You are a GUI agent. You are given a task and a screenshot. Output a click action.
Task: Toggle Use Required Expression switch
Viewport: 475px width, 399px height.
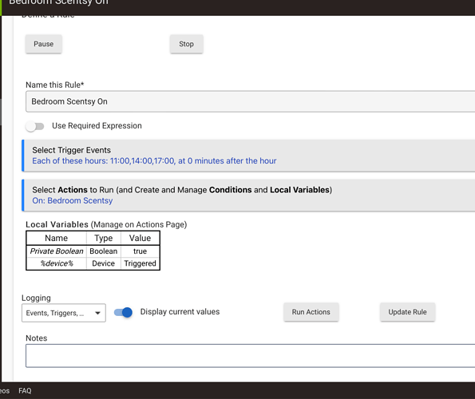click(35, 126)
